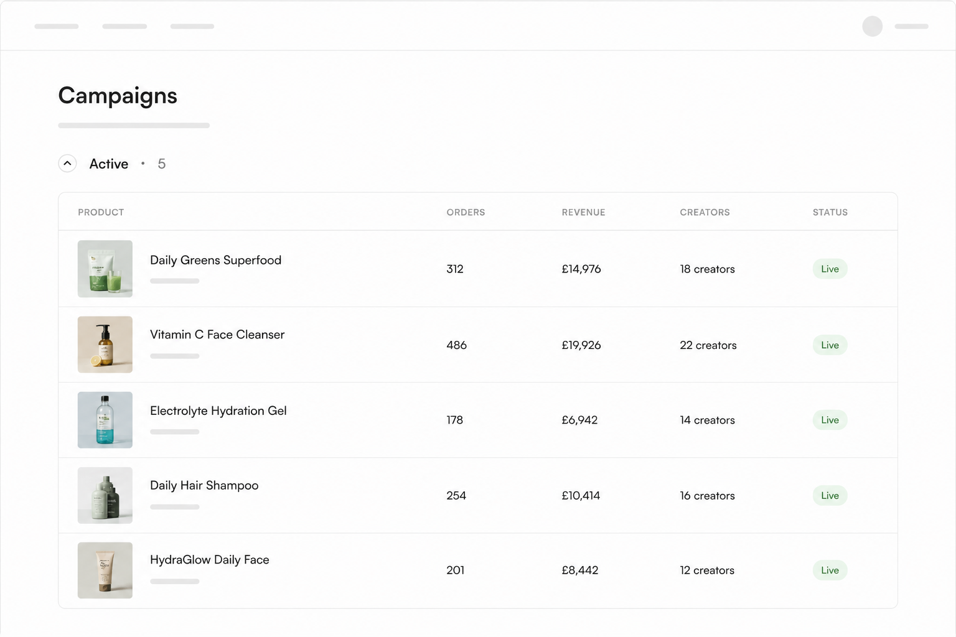Select the Electrolyte Hydration Gel name
956x637 pixels.
tap(218, 411)
